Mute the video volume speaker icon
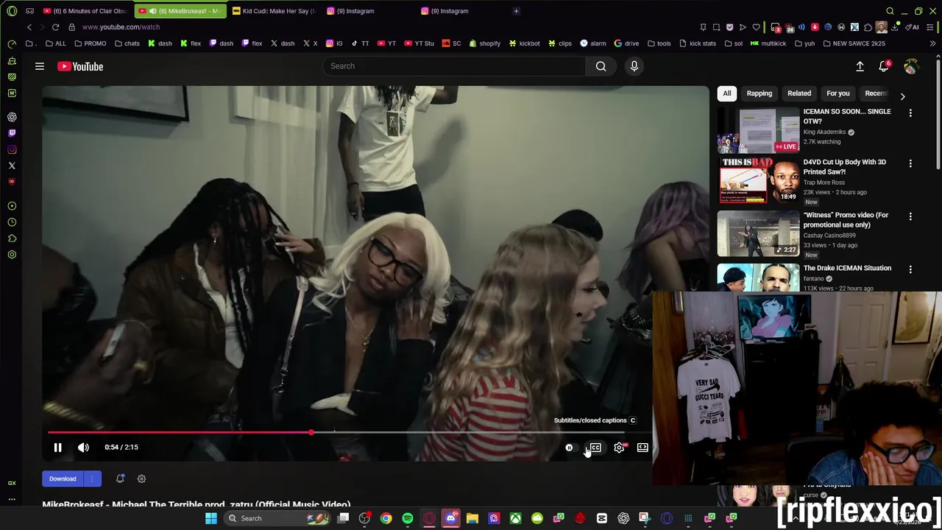The width and height of the screenshot is (942, 530). pos(83,448)
